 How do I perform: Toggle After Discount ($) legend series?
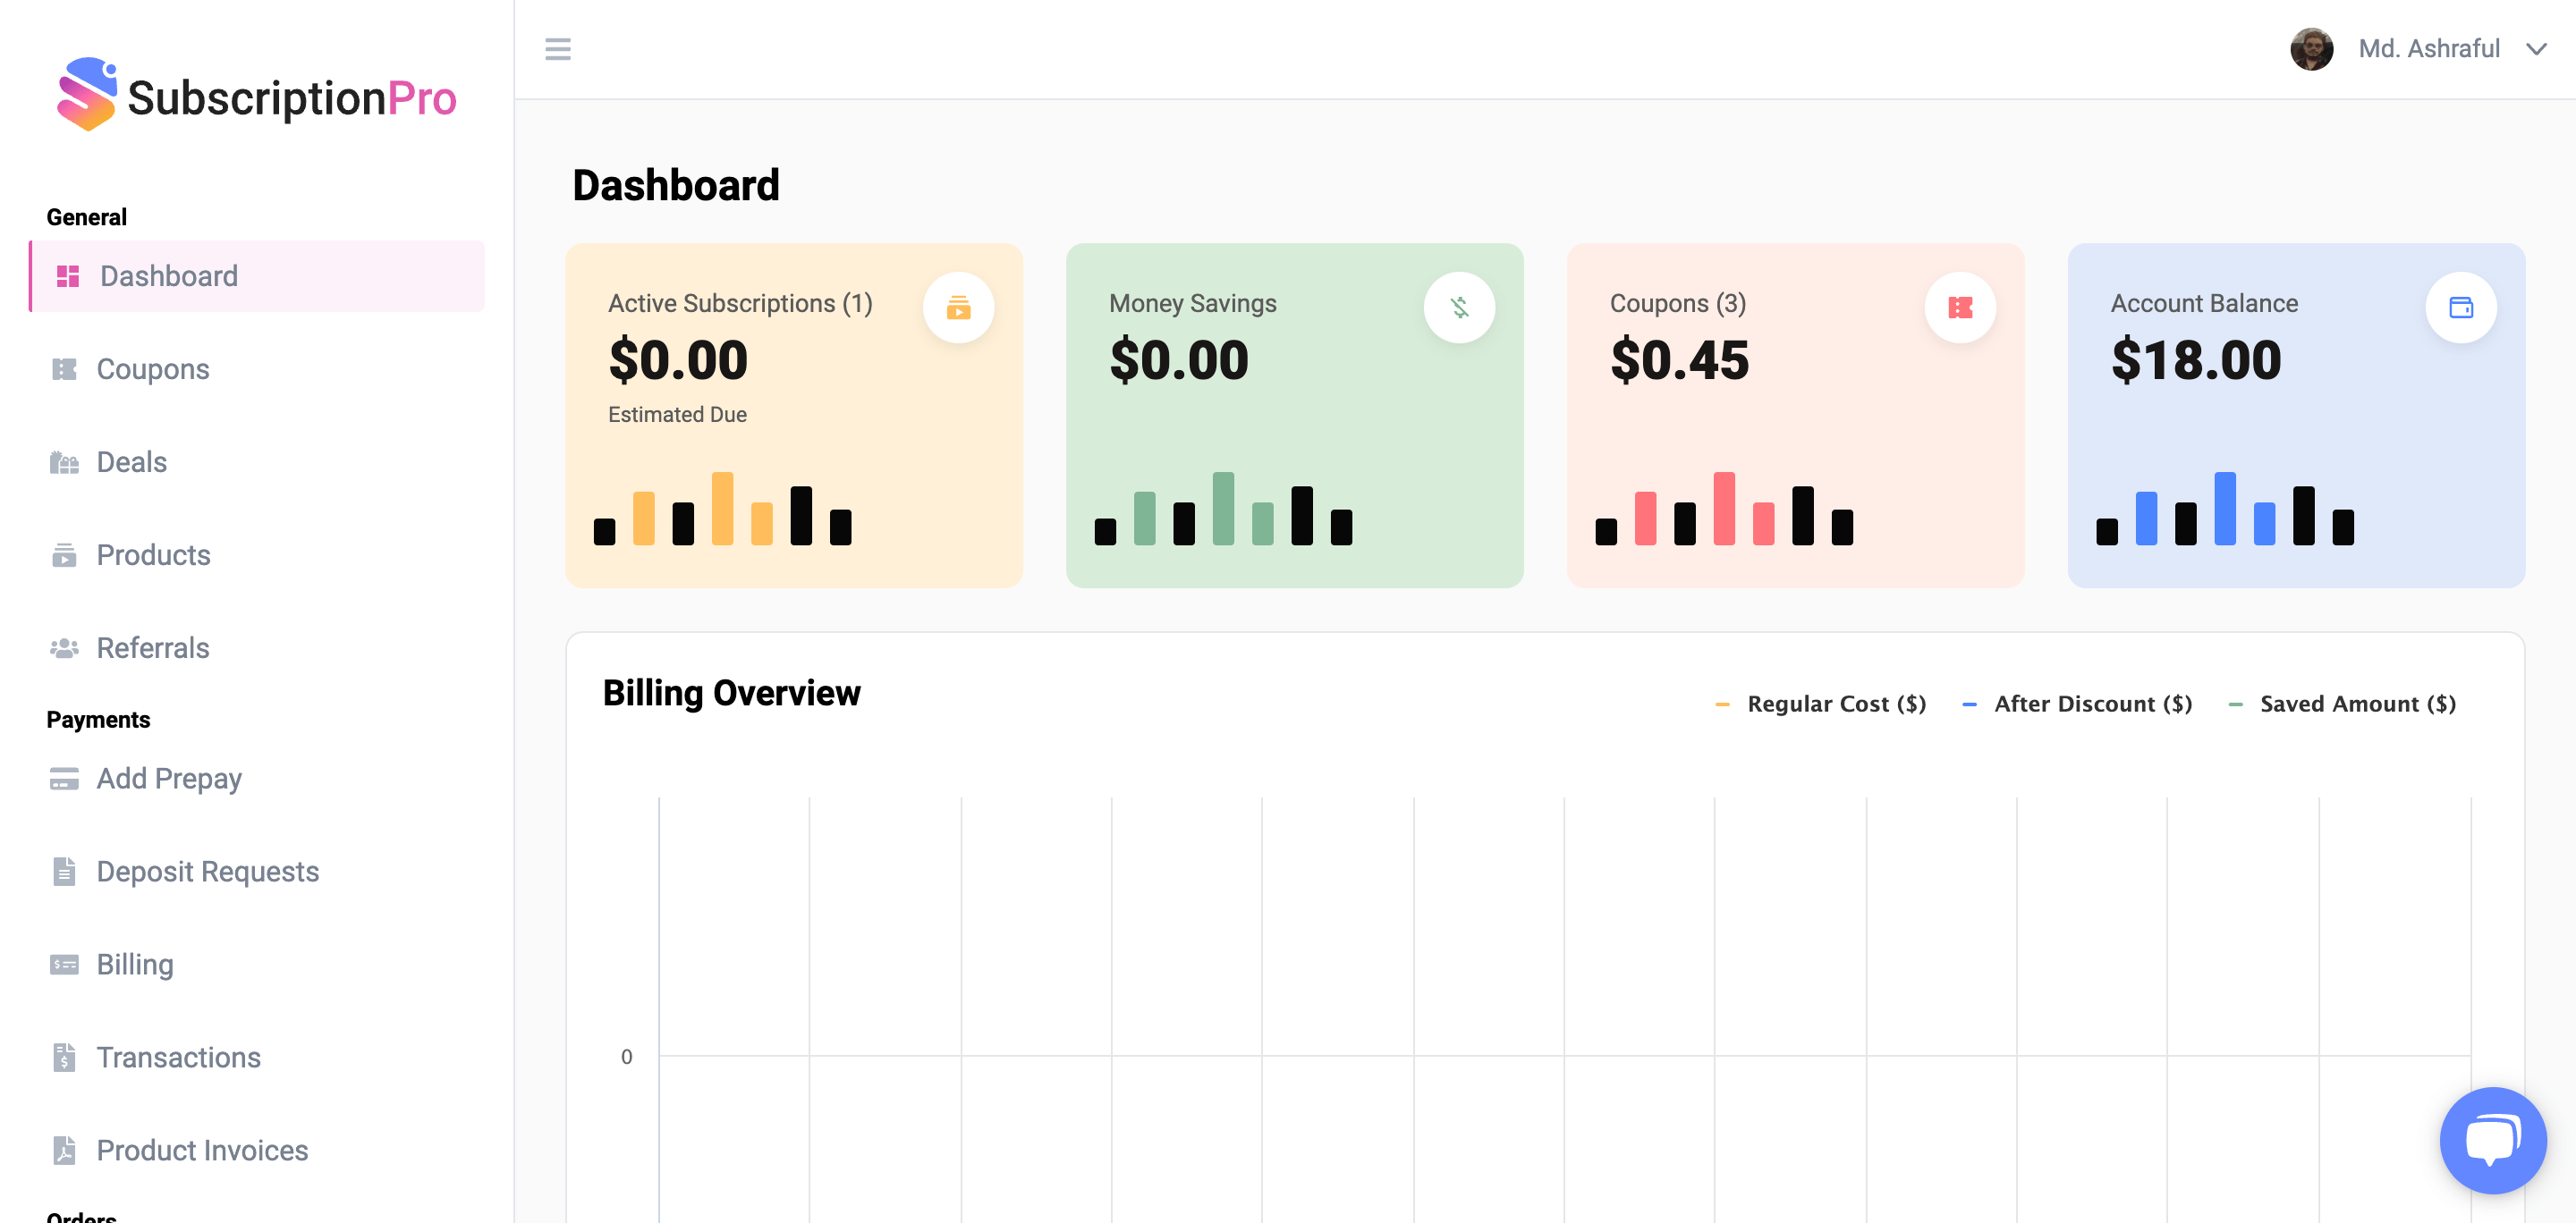(2078, 704)
